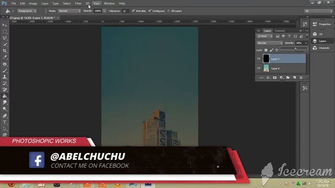335x188 pixels.
Task: Open the 3D workspace switcher dropdown
Action: (x=318, y=11)
